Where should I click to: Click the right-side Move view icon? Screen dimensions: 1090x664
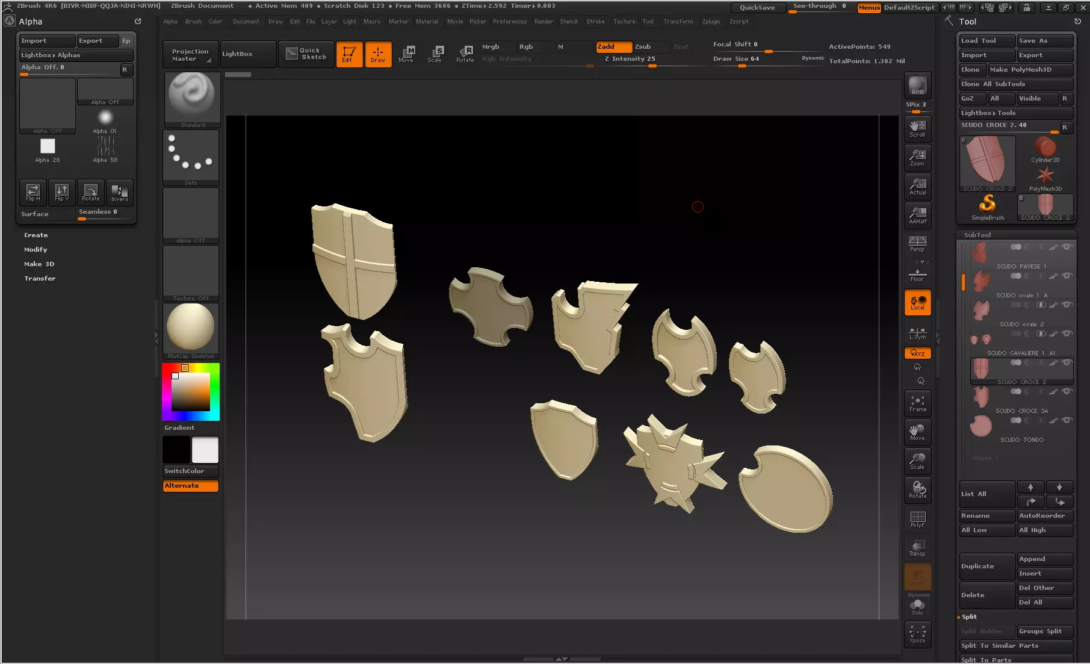917,432
